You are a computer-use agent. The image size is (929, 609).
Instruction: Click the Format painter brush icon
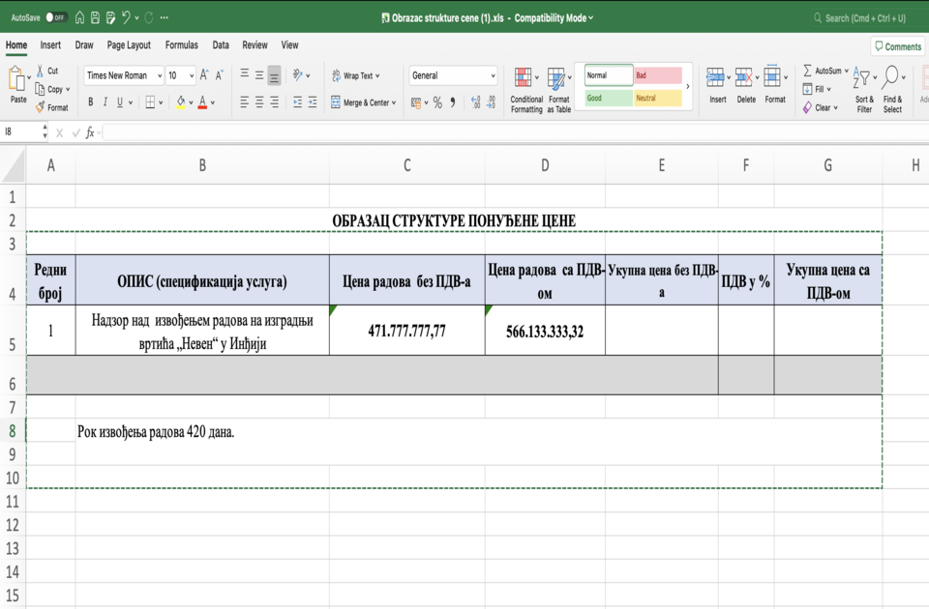click(41, 107)
